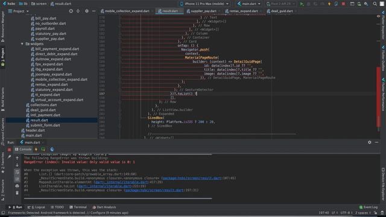Open main.dart in project tree
This screenshot has height=217, width=386.
(34, 136)
